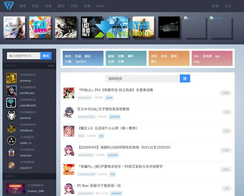Open the 折扣 category link

[x=154, y=56]
